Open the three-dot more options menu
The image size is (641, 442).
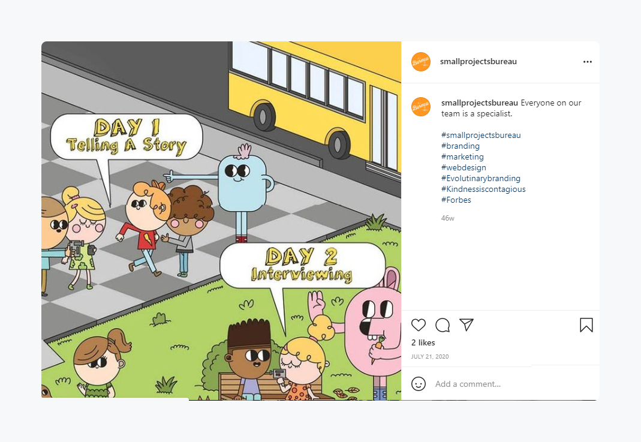point(587,62)
